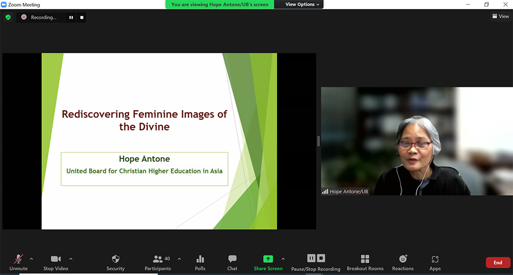Minimize the Zoom window

pyautogui.click(x=468, y=4)
